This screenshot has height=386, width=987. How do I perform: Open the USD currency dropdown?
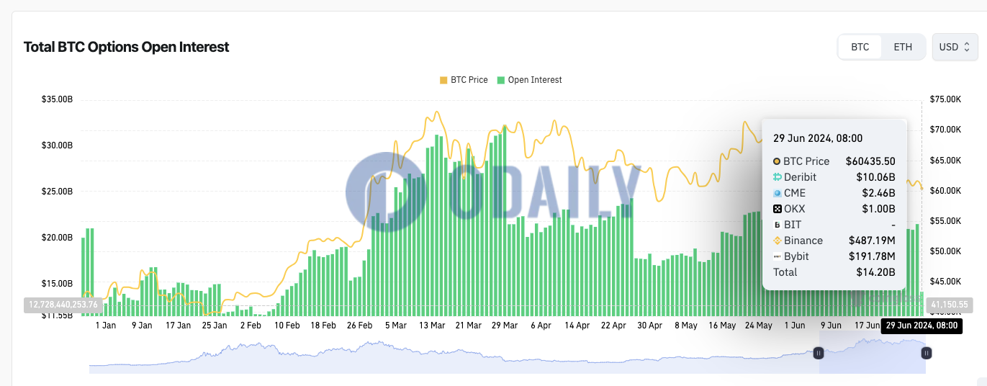tap(955, 47)
